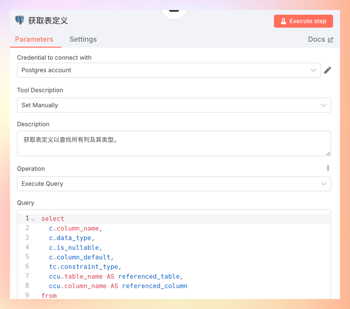Click into the Description text area
This screenshot has height=309, width=350.
point(174,143)
